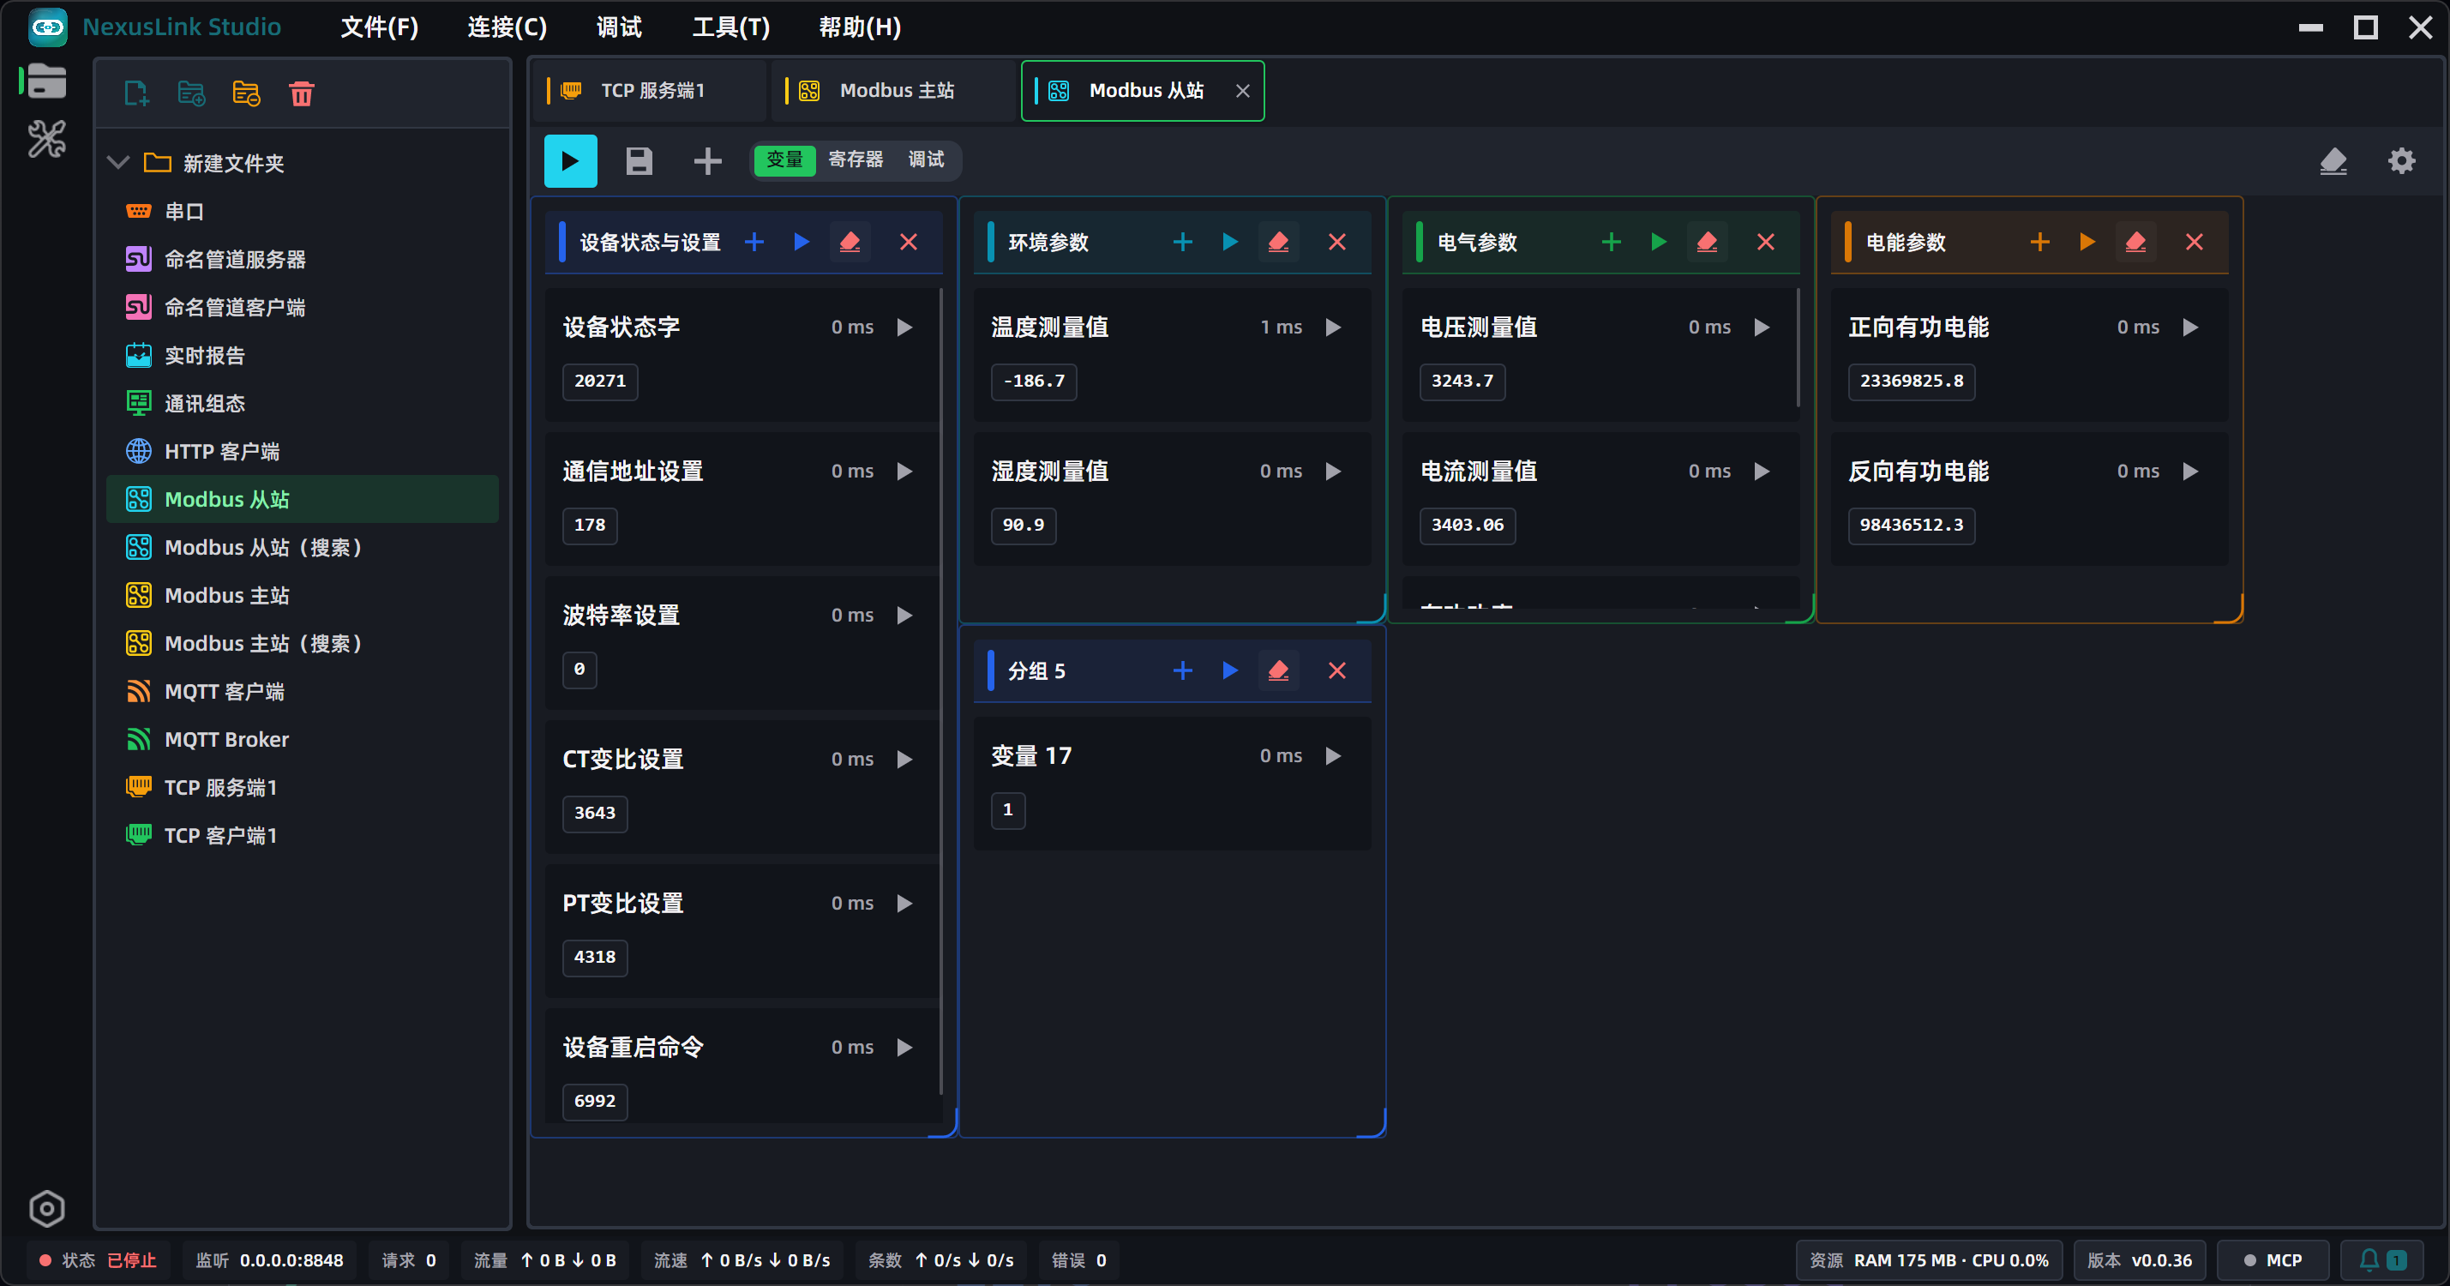Switch to the 变量 view toggle

(x=784, y=159)
